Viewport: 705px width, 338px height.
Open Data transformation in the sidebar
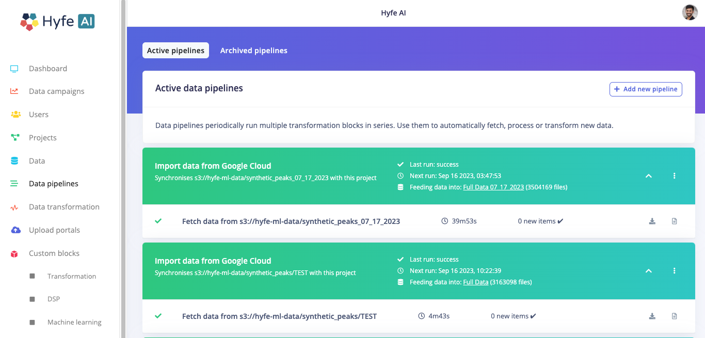64,207
